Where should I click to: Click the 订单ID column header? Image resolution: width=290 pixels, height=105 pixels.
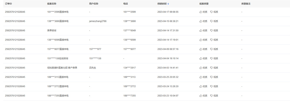pyautogui.click(x=9, y=4)
